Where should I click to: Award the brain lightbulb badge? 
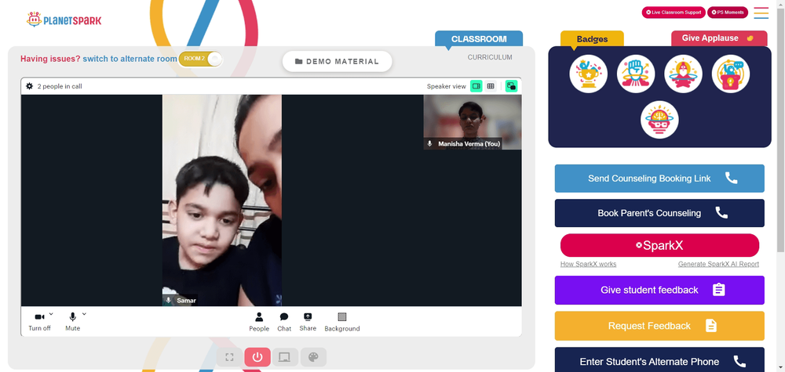pyautogui.click(x=659, y=120)
